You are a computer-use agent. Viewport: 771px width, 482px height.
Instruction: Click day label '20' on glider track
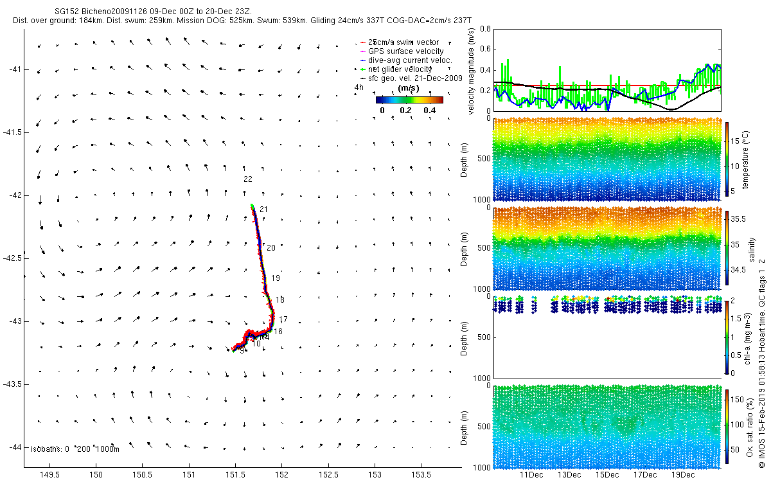point(271,247)
